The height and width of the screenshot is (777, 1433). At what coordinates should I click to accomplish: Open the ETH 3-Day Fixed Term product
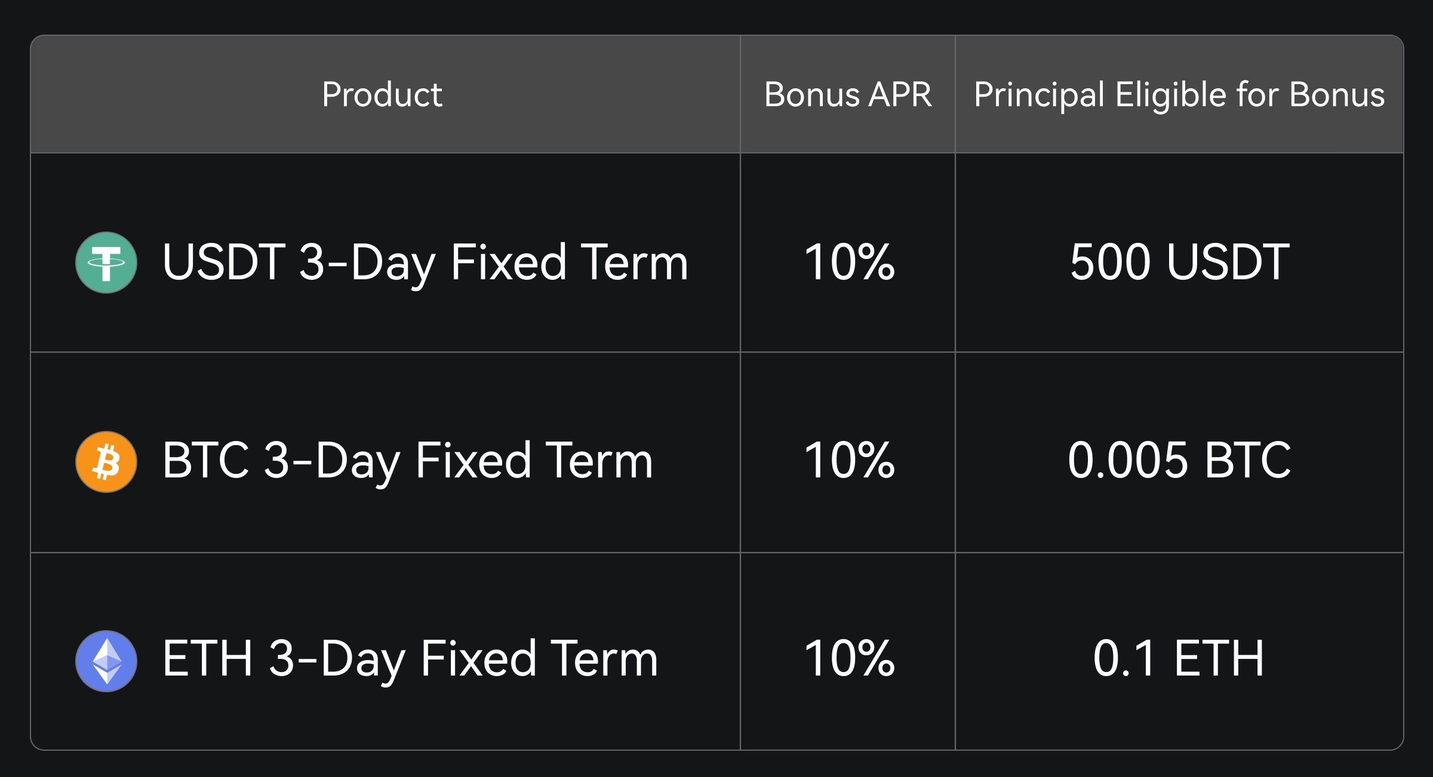[x=410, y=659]
